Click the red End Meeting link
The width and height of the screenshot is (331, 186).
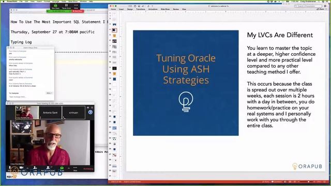pos(88,169)
